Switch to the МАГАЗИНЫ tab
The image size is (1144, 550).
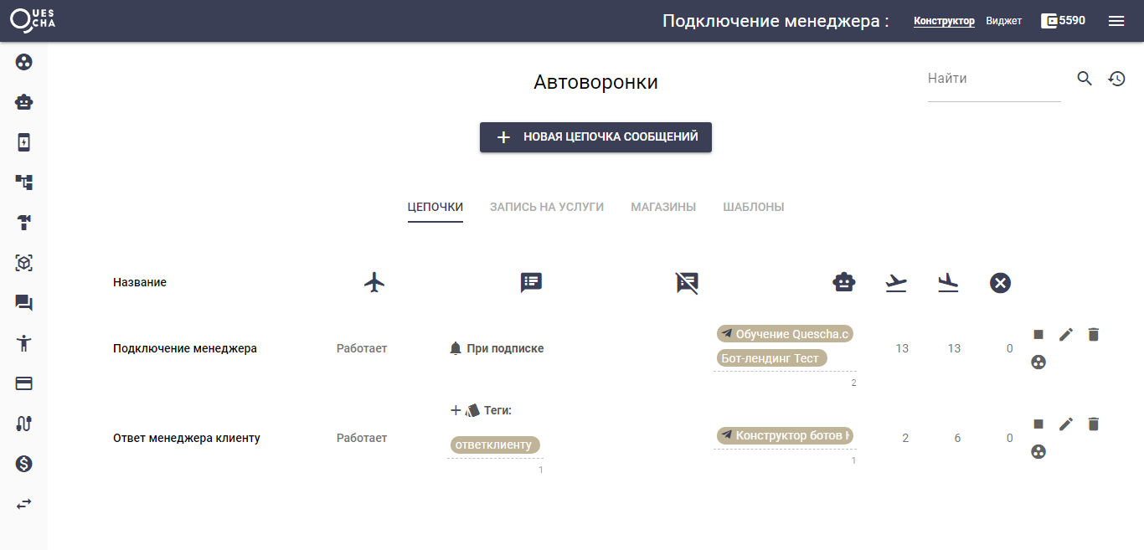663,206
